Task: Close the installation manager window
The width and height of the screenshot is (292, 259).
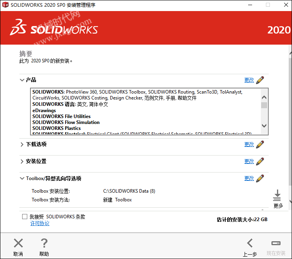Action: (286, 5)
